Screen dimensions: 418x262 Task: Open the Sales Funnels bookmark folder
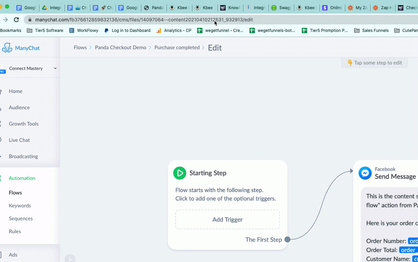pos(371,31)
